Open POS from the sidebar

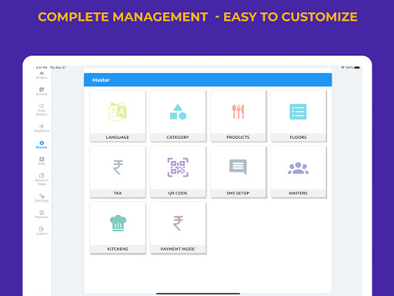[x=42, y=161]
